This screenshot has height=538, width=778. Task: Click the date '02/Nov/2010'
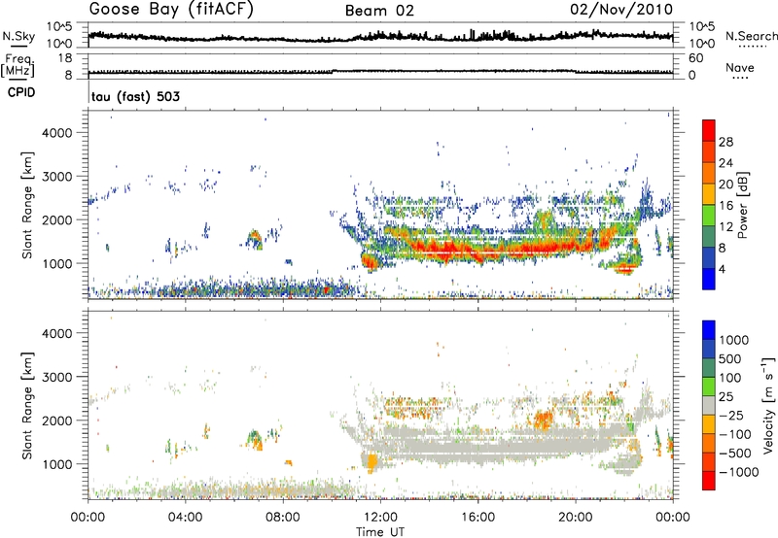[x=621, y=10]
